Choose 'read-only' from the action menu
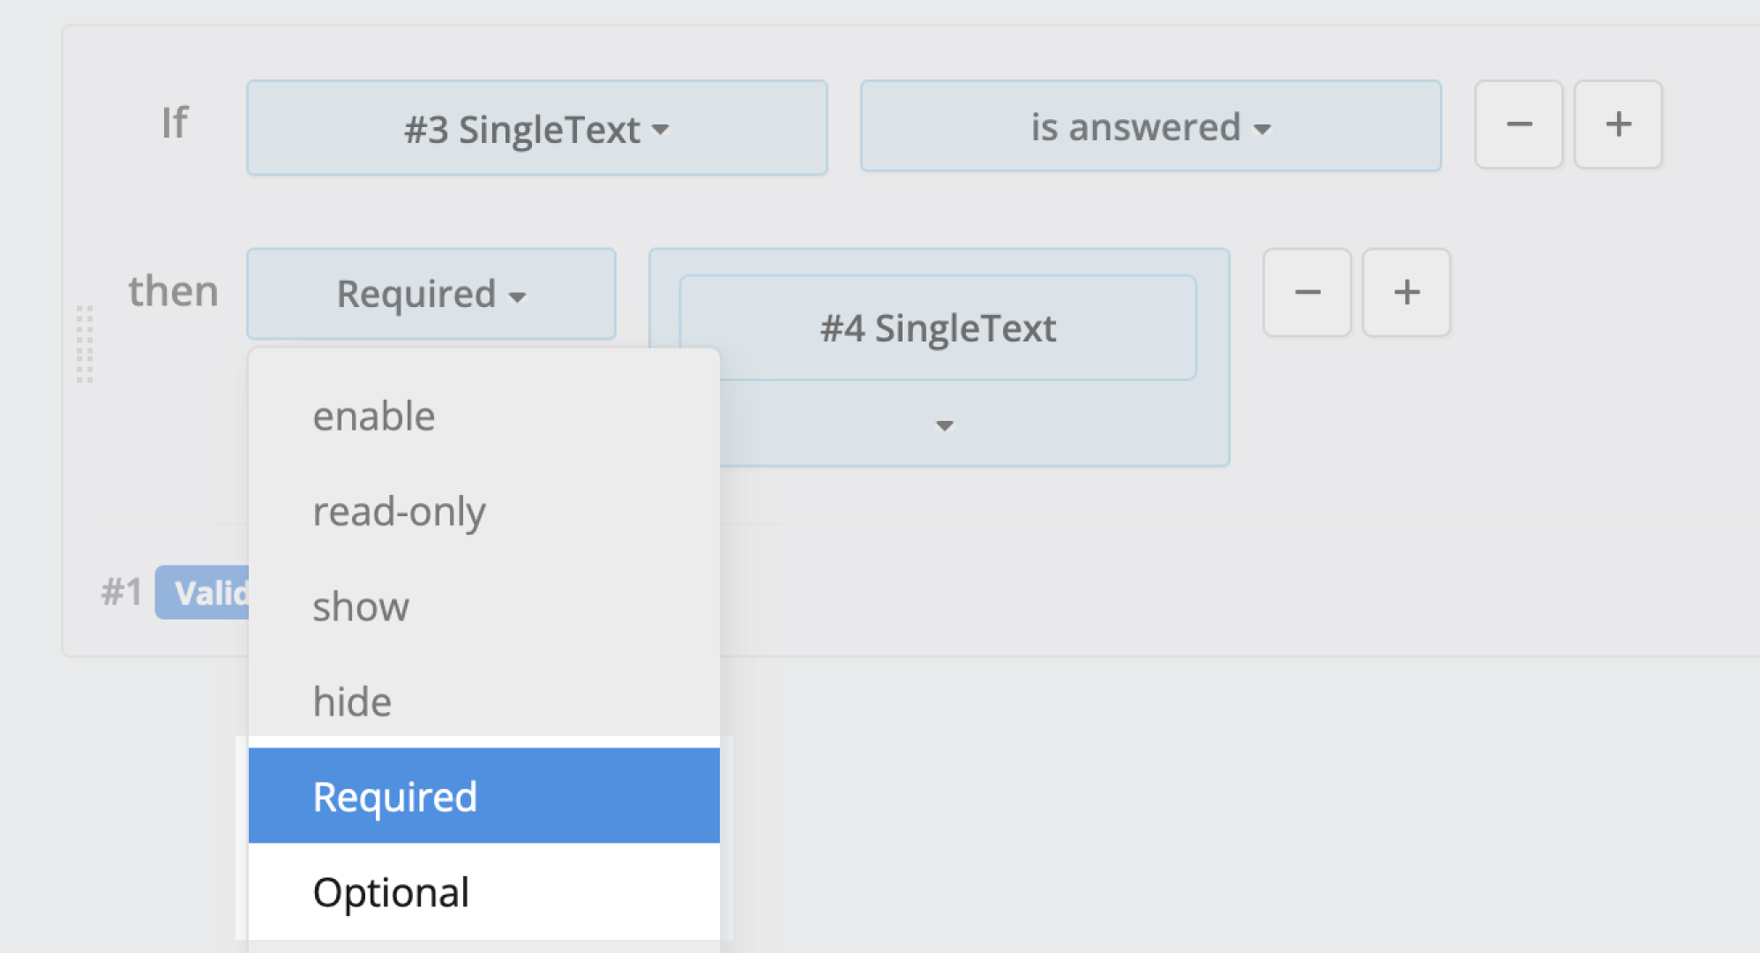1760x953 pixels. (399, 511)
